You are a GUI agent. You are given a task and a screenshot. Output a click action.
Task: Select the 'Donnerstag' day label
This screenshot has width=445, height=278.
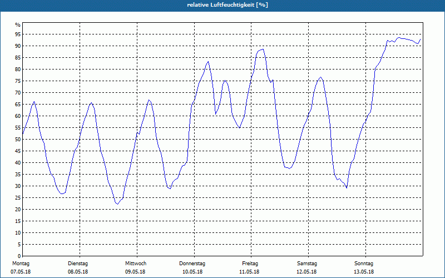pyautogui.click(x=192, y=264)
